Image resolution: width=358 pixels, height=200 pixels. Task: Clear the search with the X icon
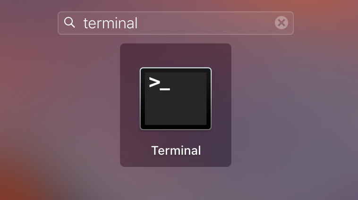[x=281, y=23]
